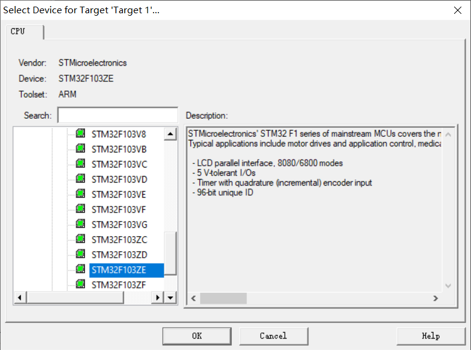471x350 pixels.
Task: Select STM32F103VF in the device tree
Action: pyautogui.click(x=119, y=210)
